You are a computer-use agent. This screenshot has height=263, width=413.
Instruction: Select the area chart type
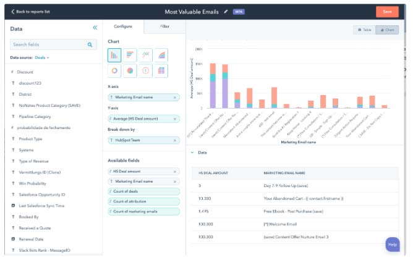pyautogui.click(x=161, y=55)
